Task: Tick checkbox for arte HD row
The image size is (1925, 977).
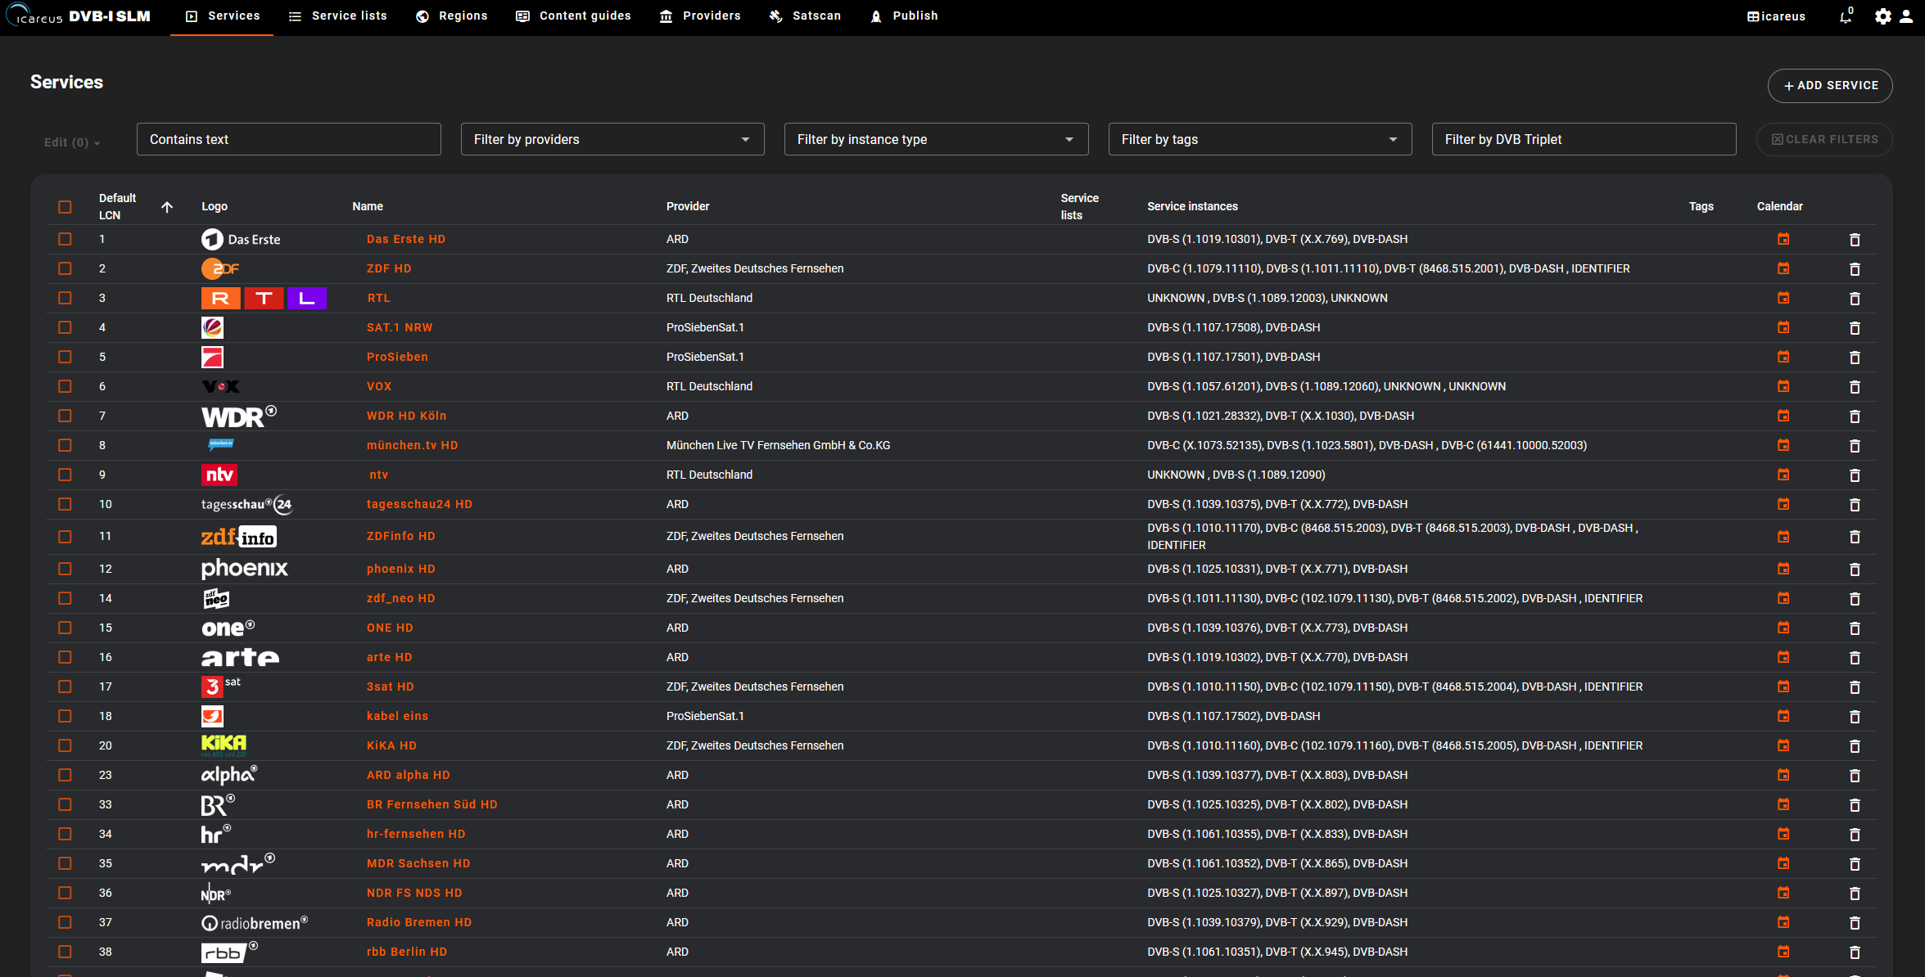Action: pyautogui.click(x=66, y=657)
